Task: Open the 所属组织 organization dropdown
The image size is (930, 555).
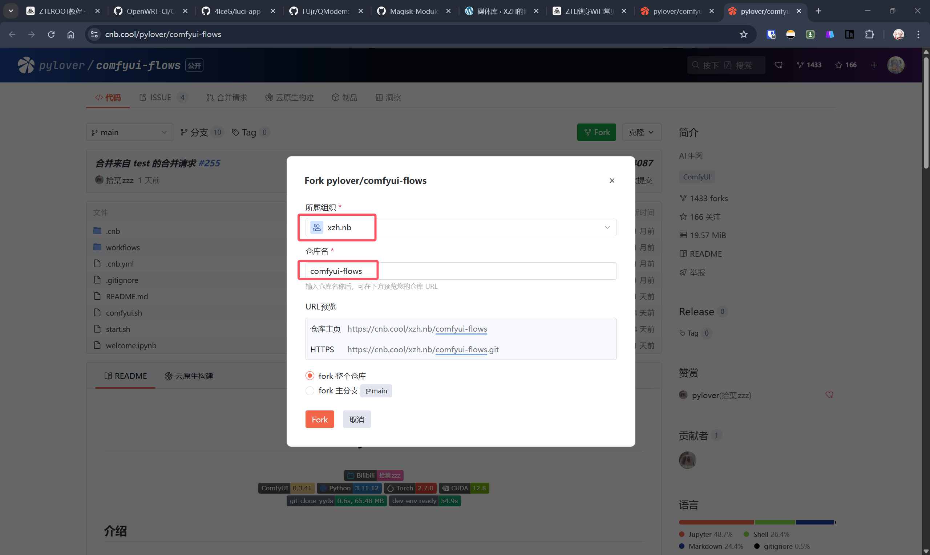Action: coord(460,227)
